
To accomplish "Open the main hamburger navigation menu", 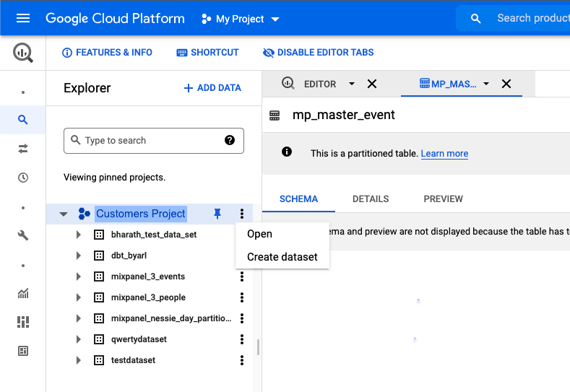I will point(23,18).
